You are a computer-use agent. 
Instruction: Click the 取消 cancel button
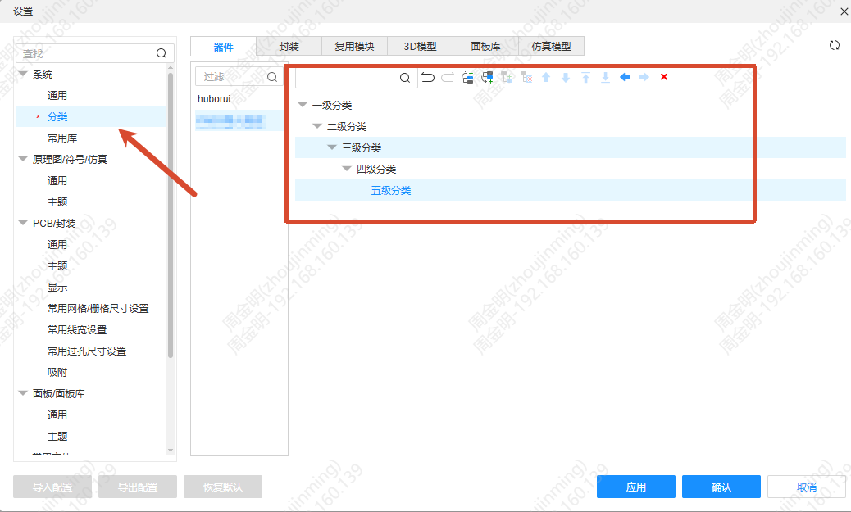[807, 487]
